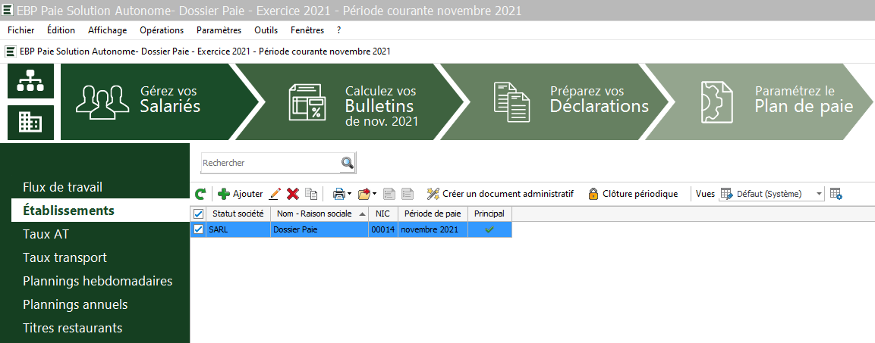This screenshot has height=343, width=875.
Task: Sort by Statut société column header
Action: [x=238, y=214]
